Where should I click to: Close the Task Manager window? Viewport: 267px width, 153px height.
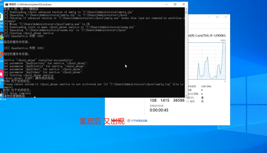click(x=226, y=17)
